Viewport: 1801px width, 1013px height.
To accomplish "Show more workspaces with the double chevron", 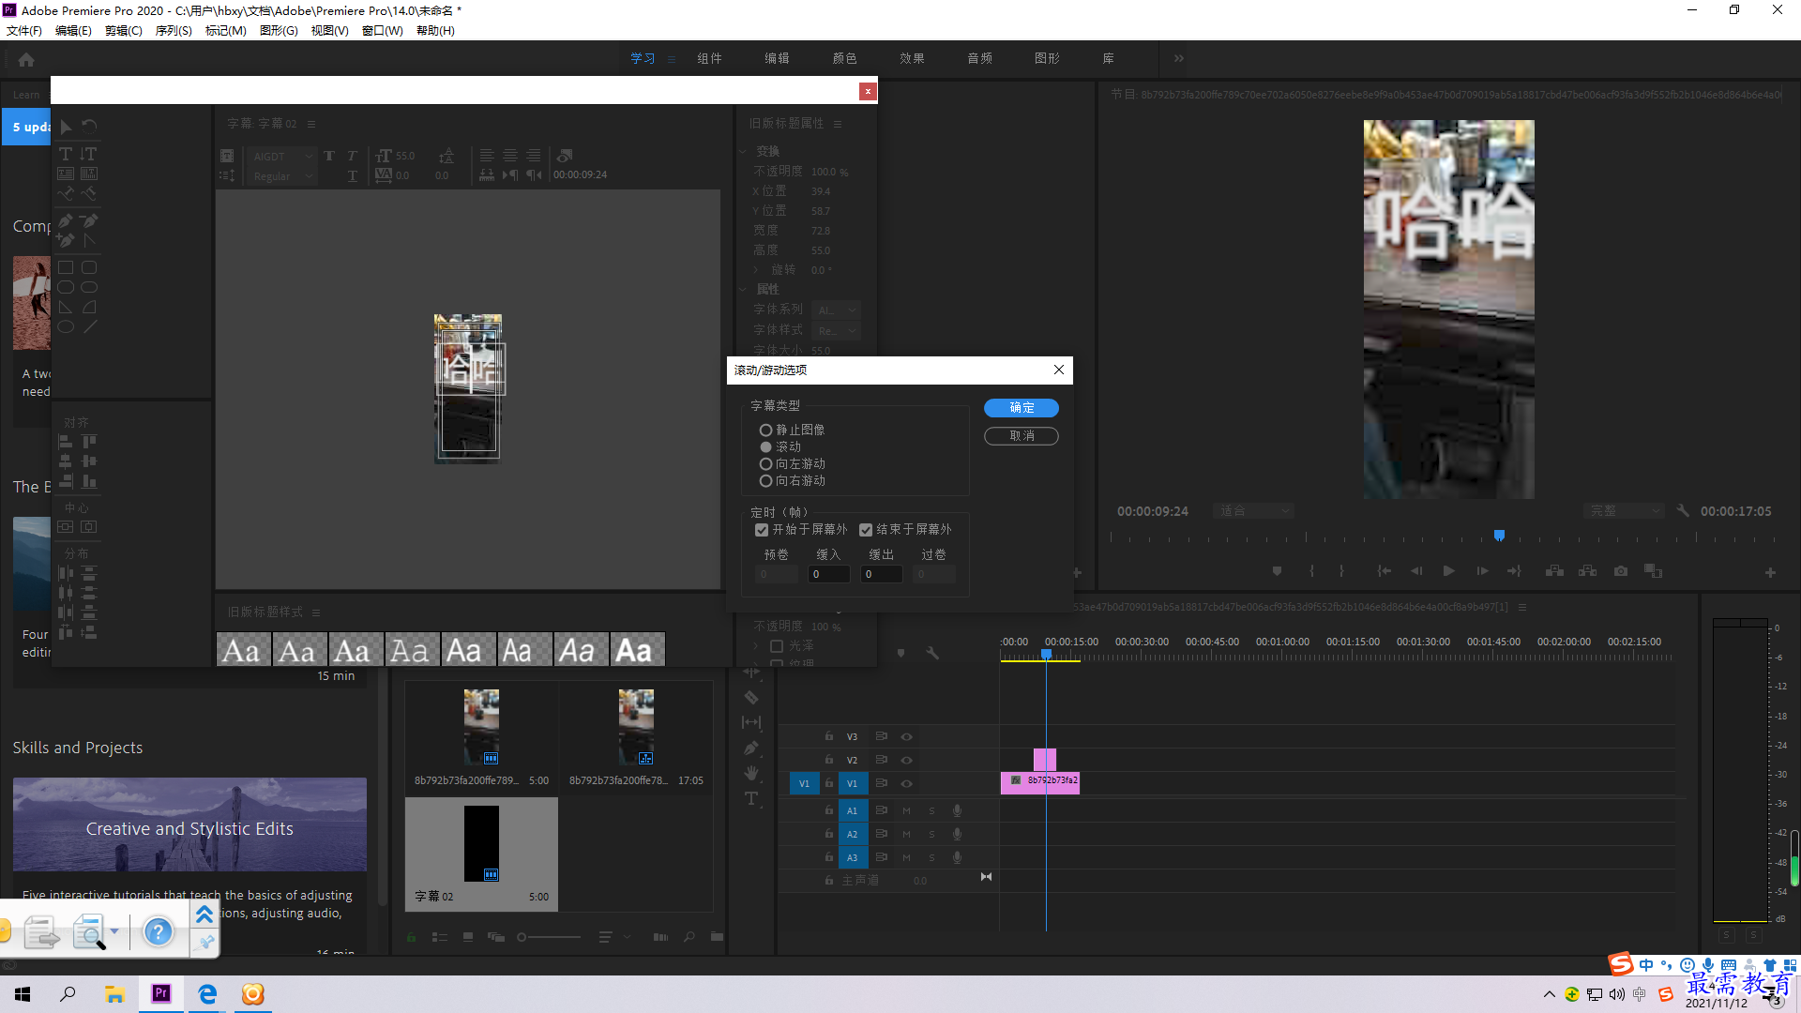I will point(1179,58).
